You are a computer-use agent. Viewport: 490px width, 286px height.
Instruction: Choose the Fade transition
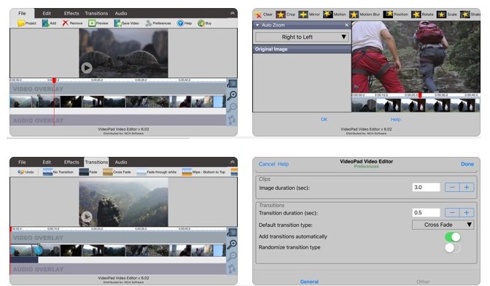88,172
